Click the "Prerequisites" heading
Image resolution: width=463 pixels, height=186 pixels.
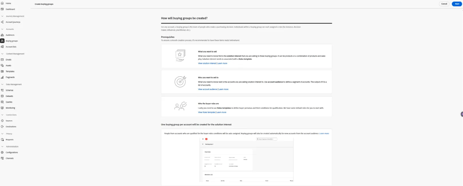pos(168,37)
